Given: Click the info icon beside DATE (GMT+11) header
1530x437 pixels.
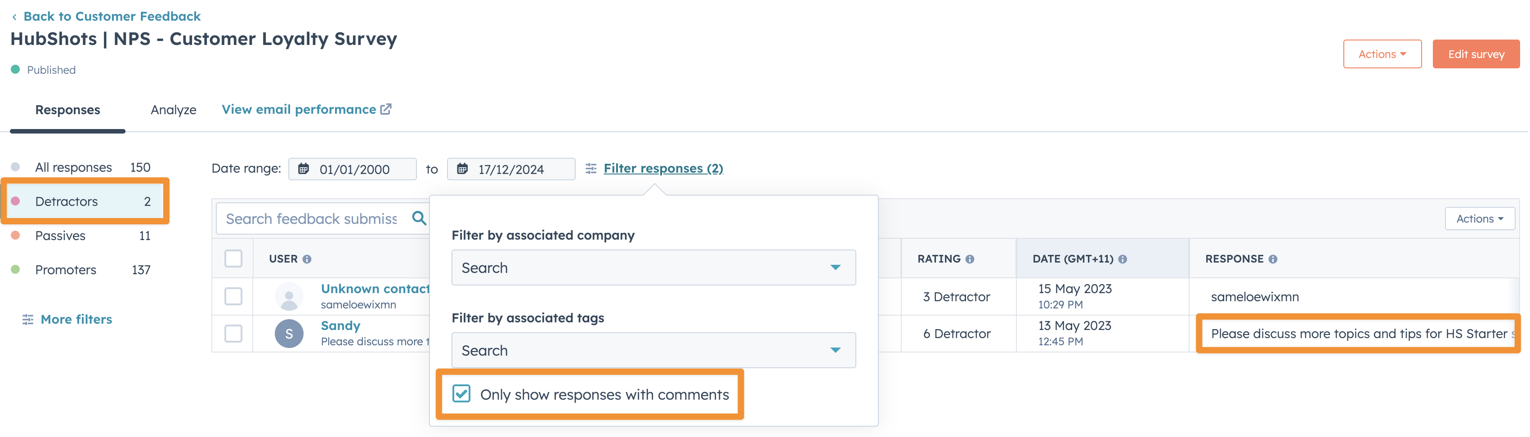Looking at the screenshot, I should click(1123, 259).
